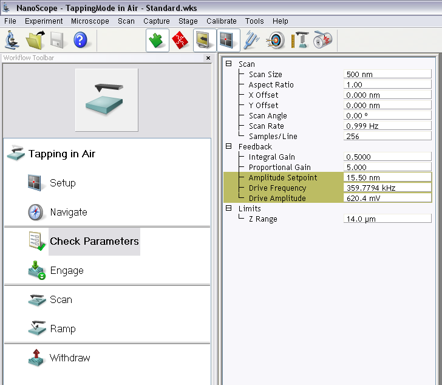The width and height of the screenshot is (442, 385).
Task: Select the Engage workflow step
Action: pyautogui.click(x=66, y=271)
